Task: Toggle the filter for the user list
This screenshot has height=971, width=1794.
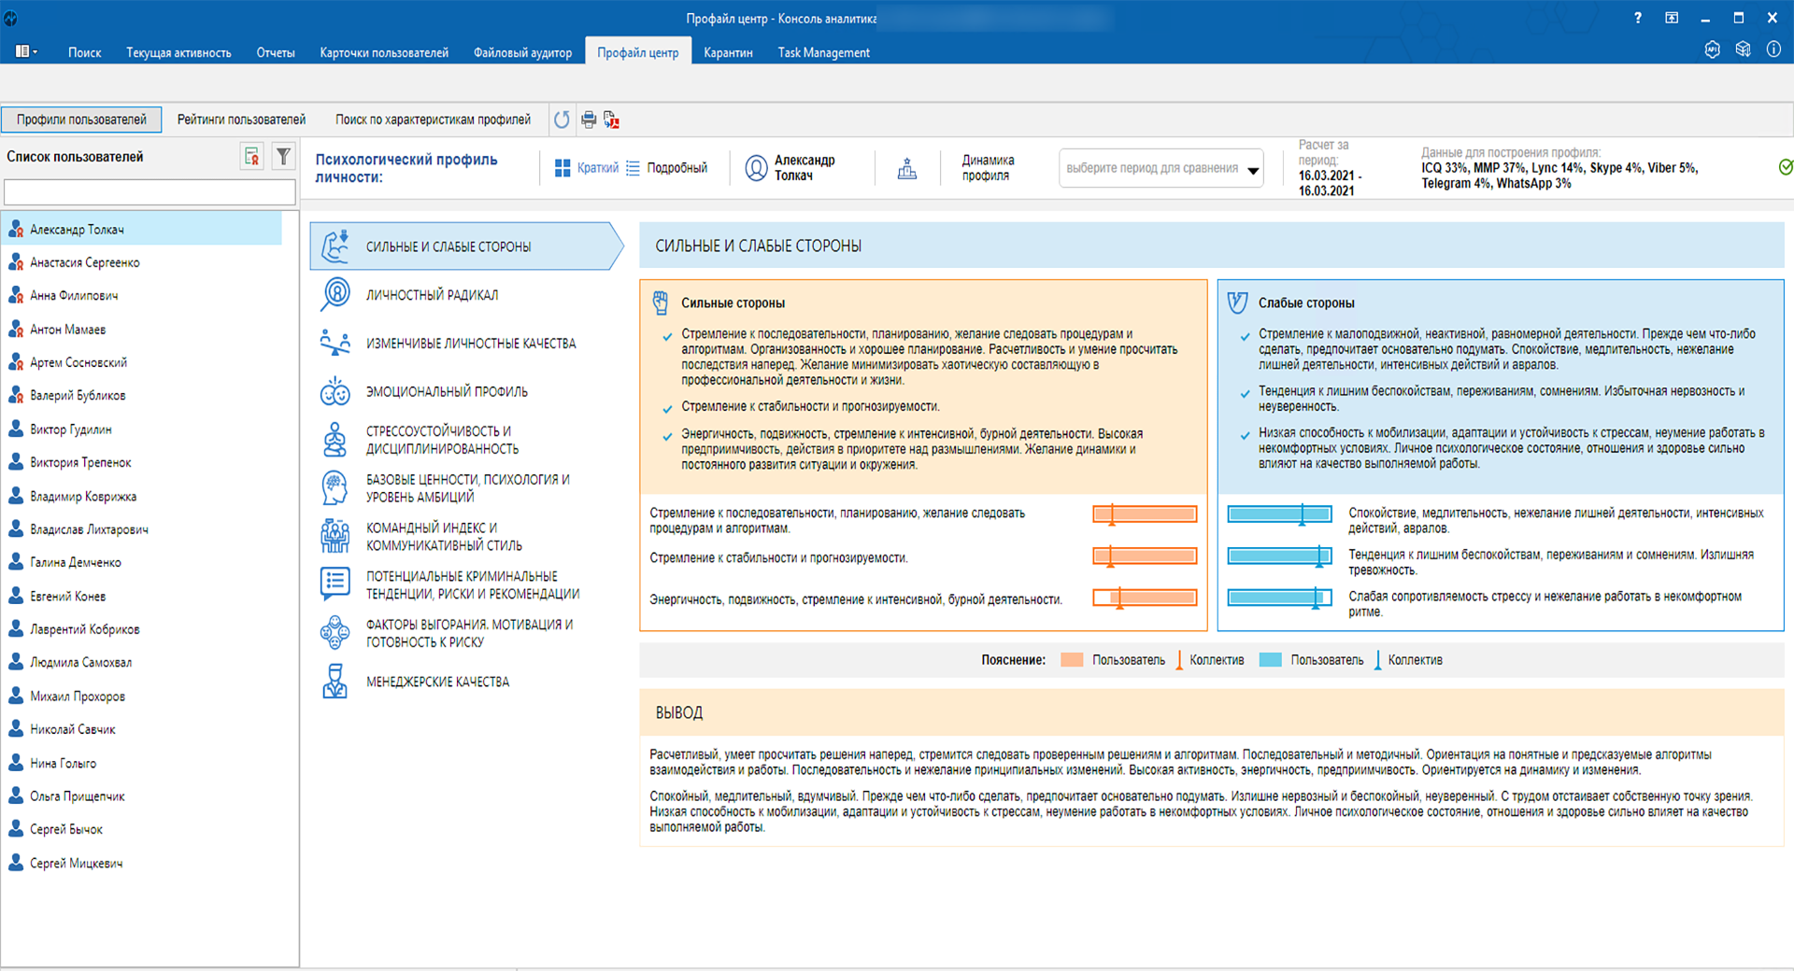Action: click(x=283, y=157)
